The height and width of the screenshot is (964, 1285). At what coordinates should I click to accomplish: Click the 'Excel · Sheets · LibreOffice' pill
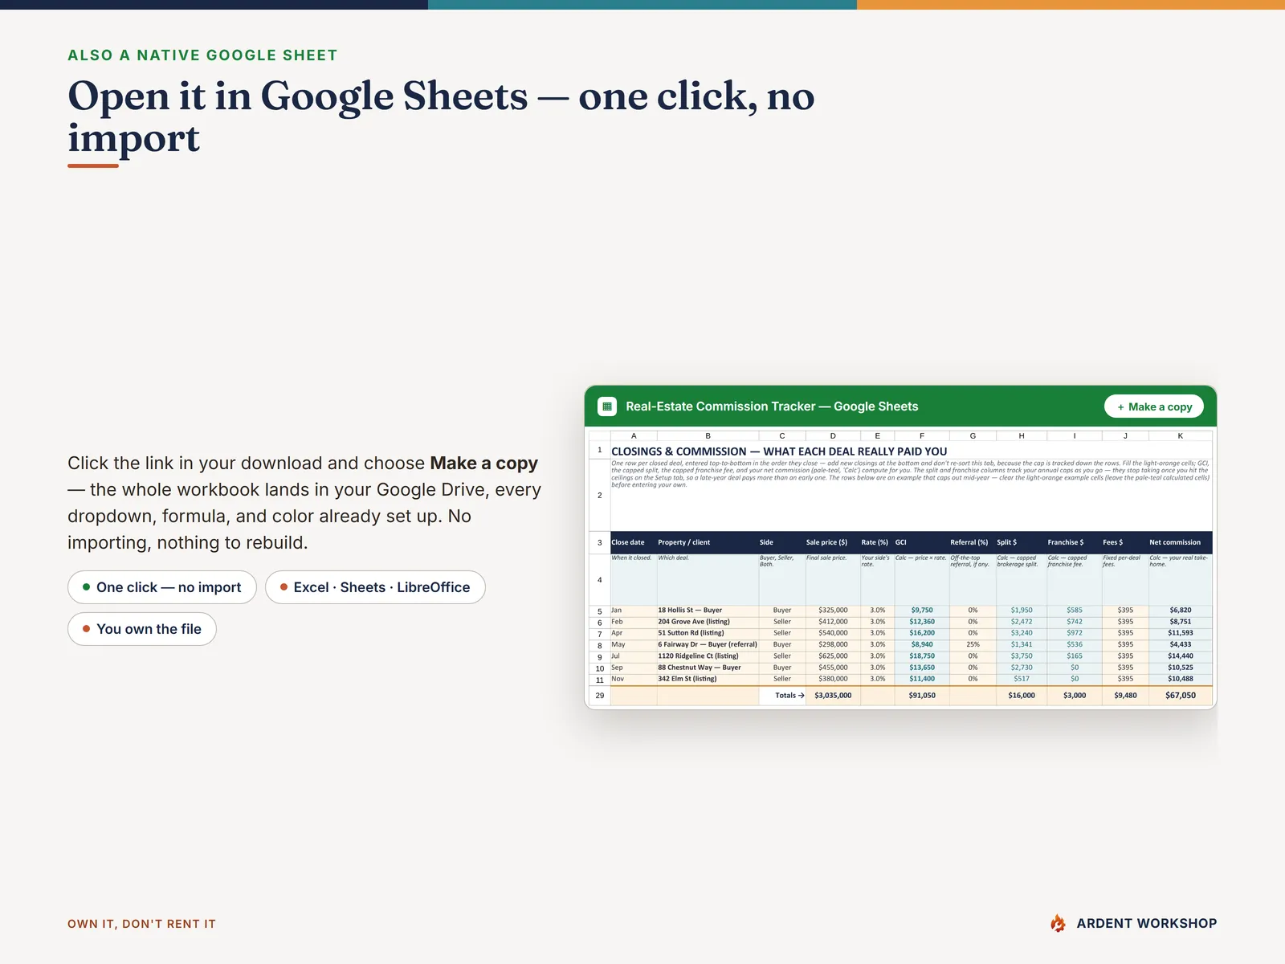(375, 587)
